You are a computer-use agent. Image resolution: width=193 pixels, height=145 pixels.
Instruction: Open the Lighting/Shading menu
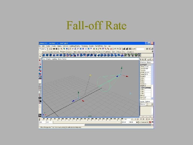(x=75, y=46)
